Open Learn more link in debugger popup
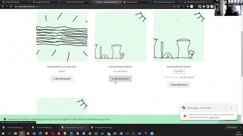 pyautogui.click(x=214, y=117)
